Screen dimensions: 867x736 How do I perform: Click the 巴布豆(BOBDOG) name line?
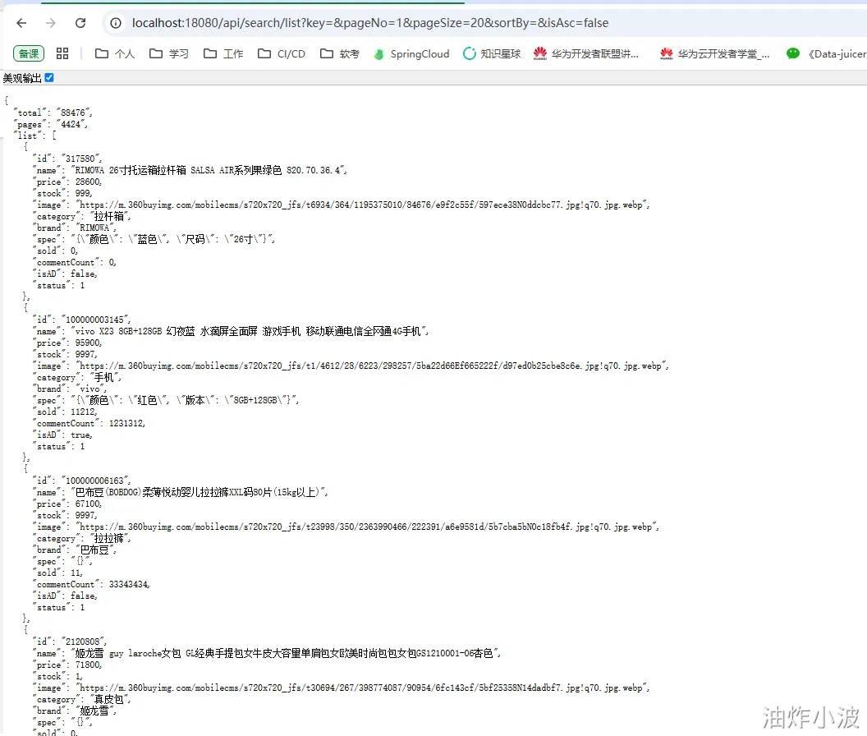[x=180, y=493]
